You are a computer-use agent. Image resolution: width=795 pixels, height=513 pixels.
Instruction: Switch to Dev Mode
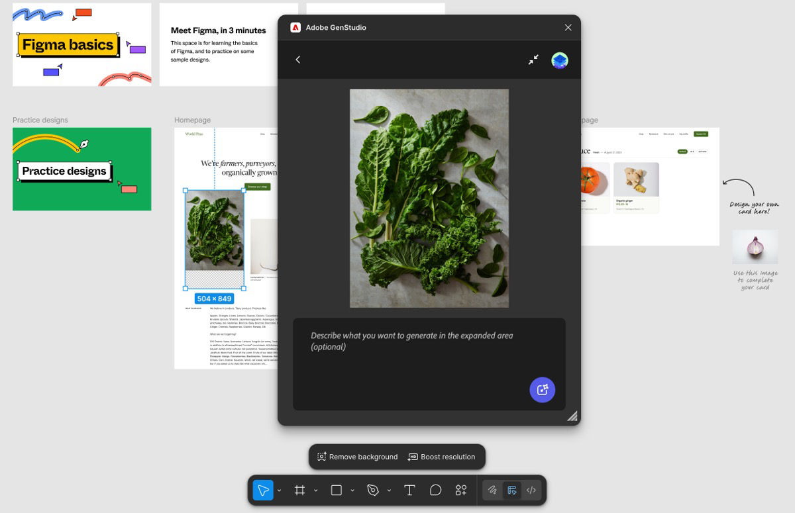531,490
